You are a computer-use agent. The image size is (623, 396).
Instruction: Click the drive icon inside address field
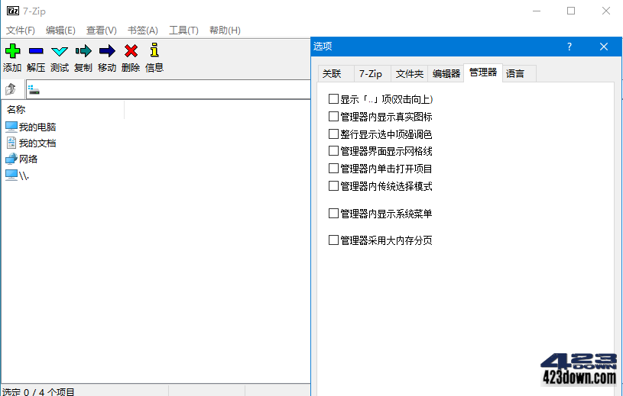pyautogui.click(x=34, y=89)
